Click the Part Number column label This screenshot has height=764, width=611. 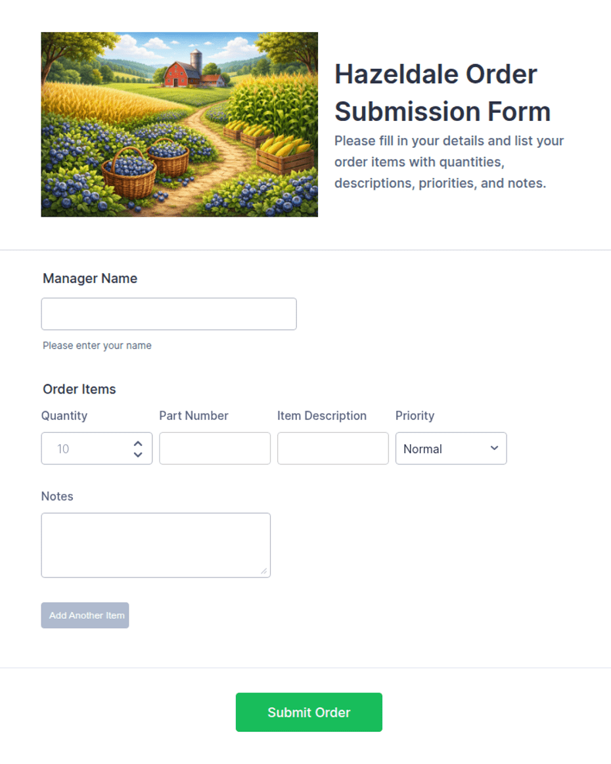194,416
